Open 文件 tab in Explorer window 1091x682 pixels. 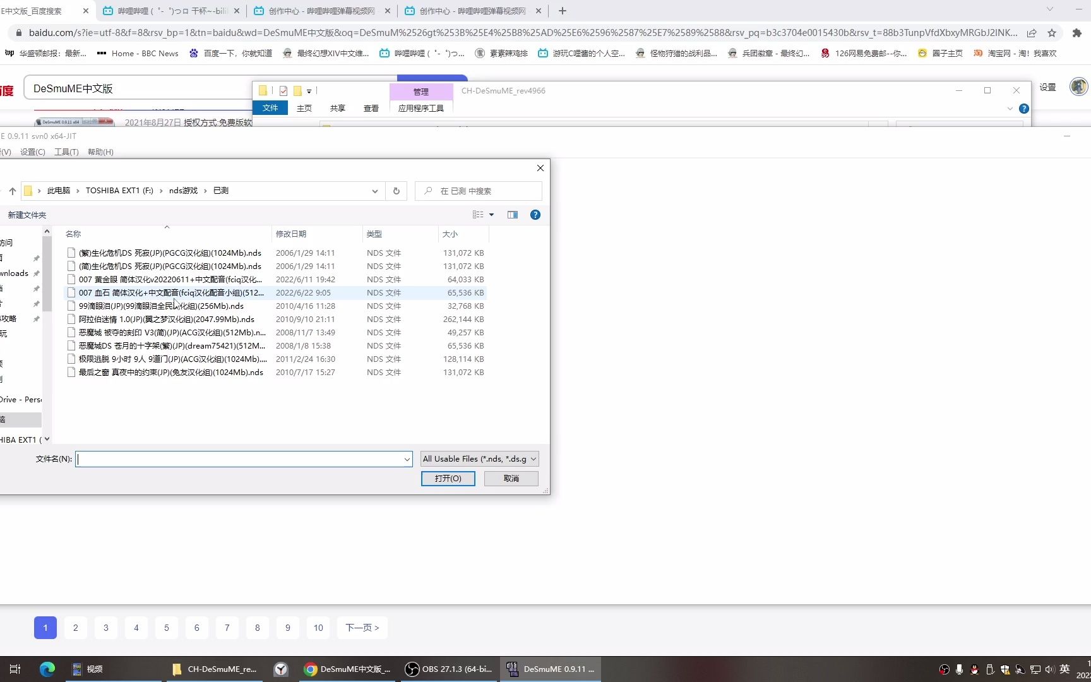pos(270,108)
